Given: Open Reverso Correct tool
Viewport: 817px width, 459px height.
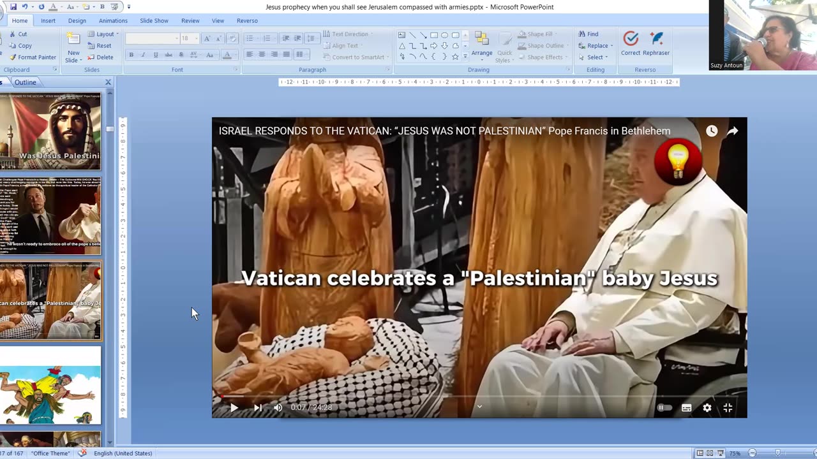Looking at the screenshot, I should click(x=631, y=43).
